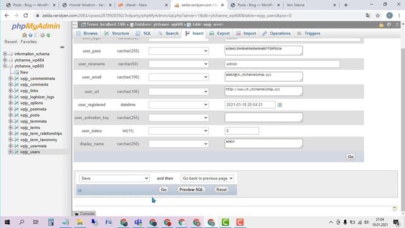Open navigation panel settings gear icon
This screenshot has width=405, height=228.
coord(42,35)
